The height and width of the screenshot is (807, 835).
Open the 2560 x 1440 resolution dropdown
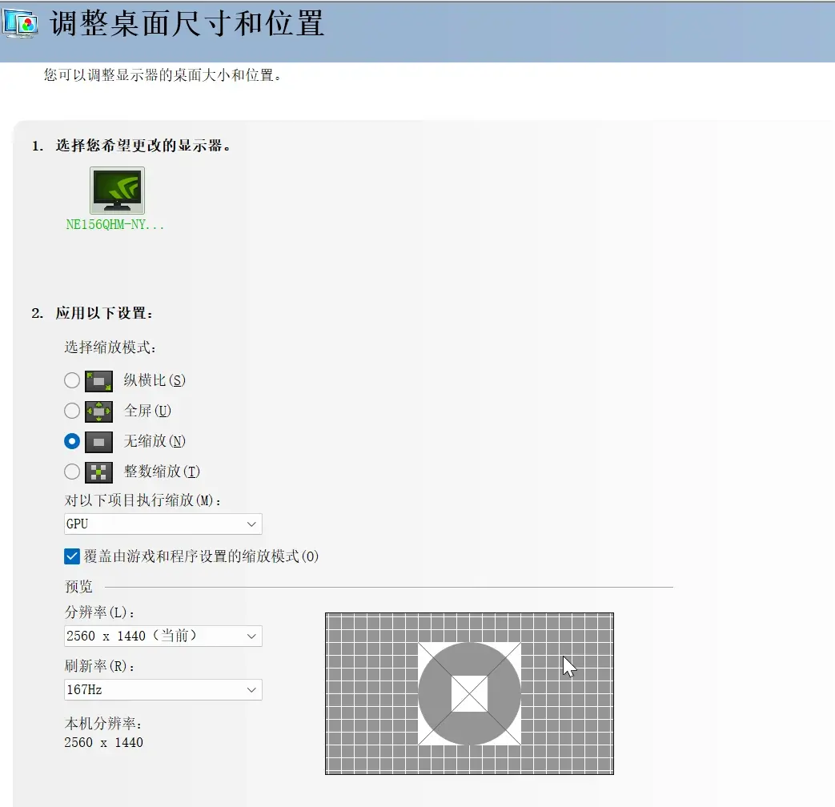163,636
